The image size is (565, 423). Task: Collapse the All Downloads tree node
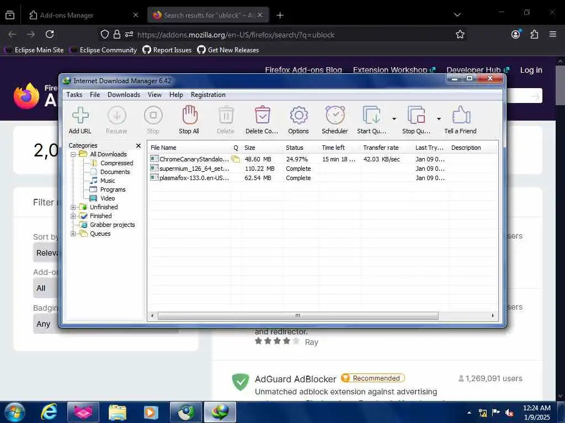click(73, 155)
